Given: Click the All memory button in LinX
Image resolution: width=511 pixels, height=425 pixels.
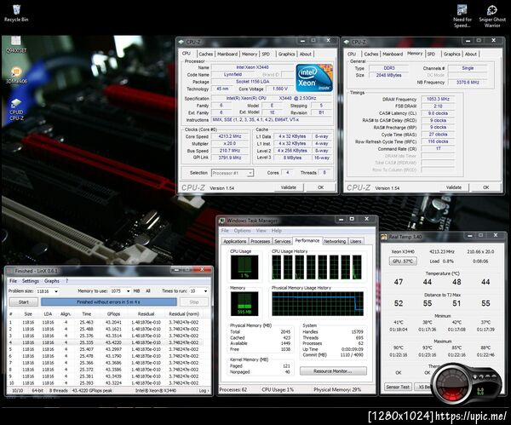Looking at the screenshot, I should 148,291.
